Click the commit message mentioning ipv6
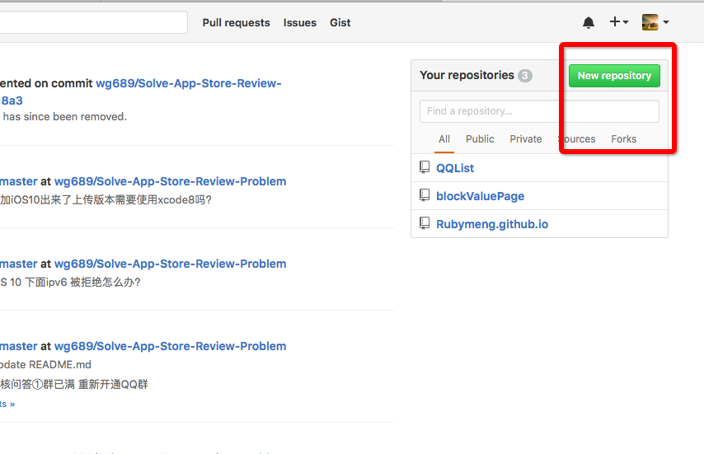 pyautogui.click(x=71, y=282)
